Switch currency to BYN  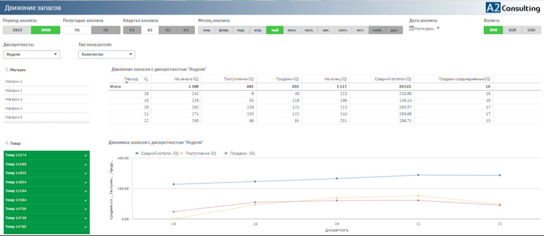[493, 30]
